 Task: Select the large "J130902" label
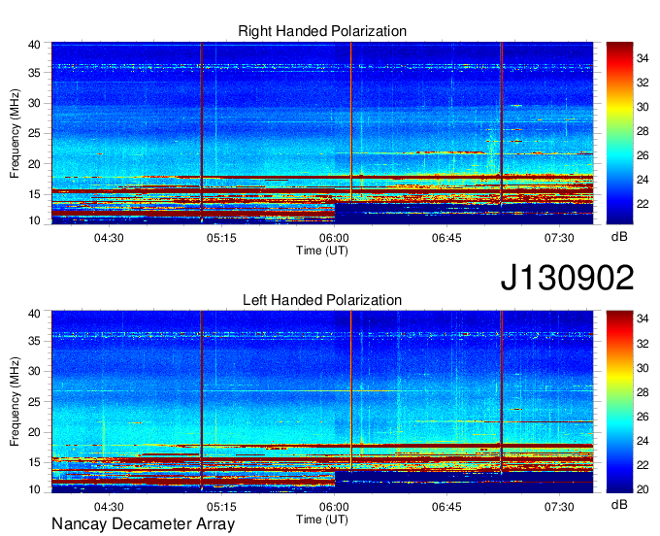[567, 278]
